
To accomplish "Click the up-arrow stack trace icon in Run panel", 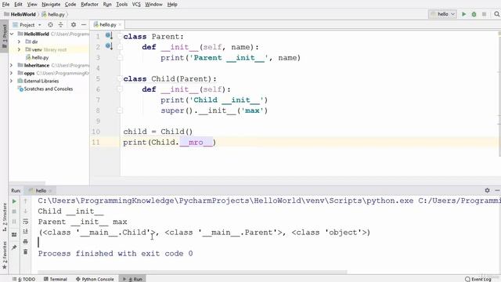I will point(26,201).
